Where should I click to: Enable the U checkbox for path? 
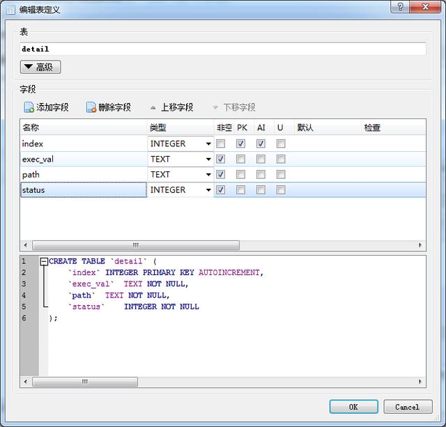click(x=281, y=174)
